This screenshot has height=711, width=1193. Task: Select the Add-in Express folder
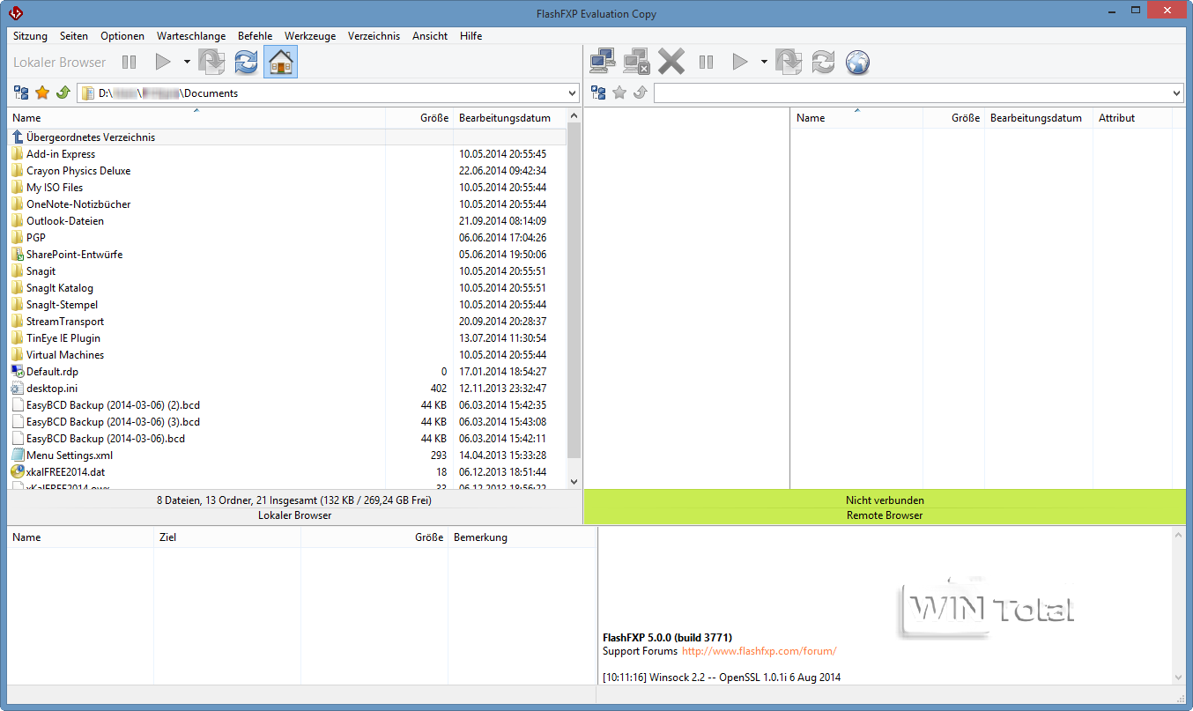click(x=287, y=154)
